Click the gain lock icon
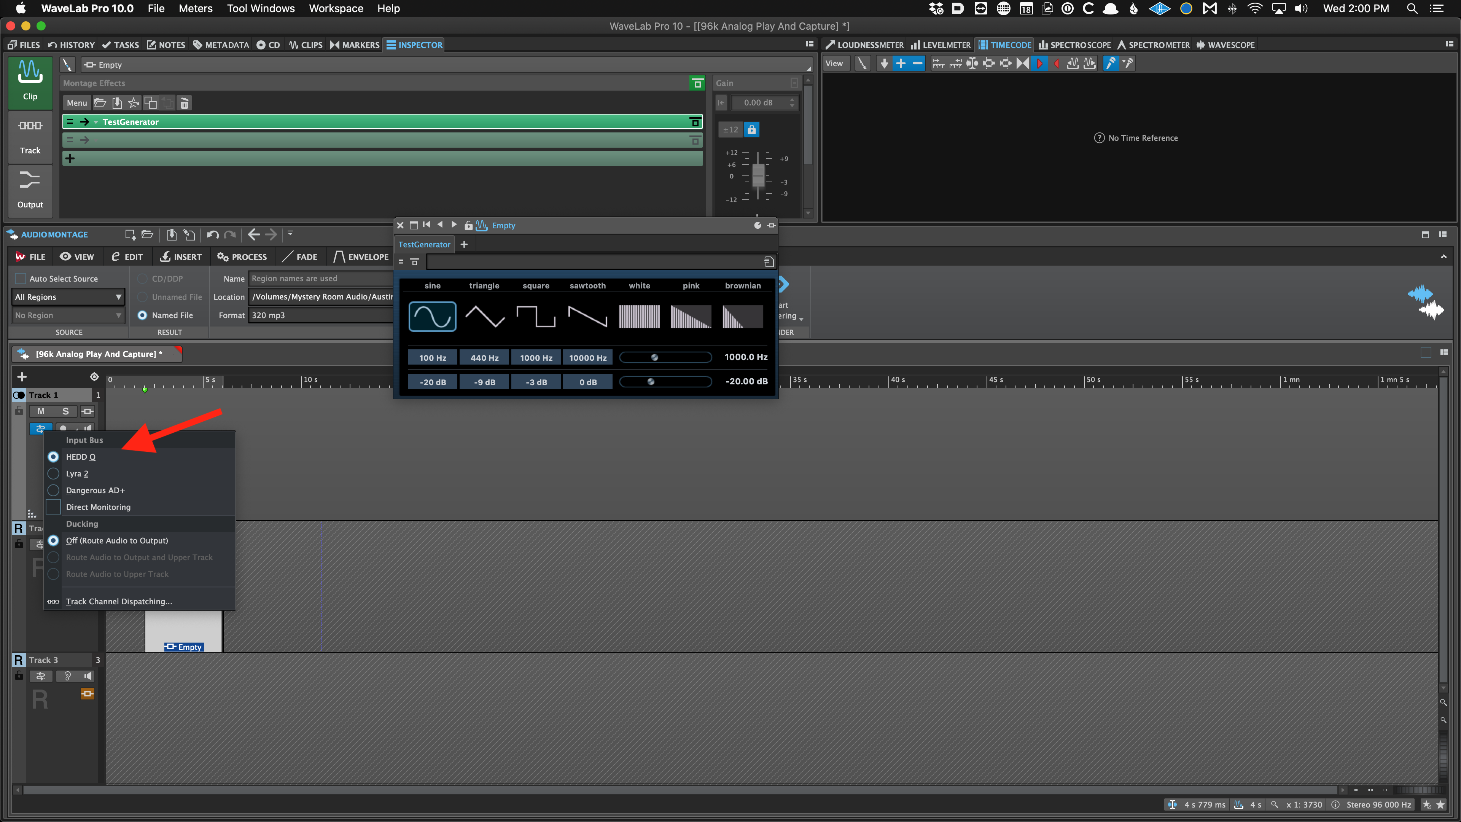 [x=751, y=129]
